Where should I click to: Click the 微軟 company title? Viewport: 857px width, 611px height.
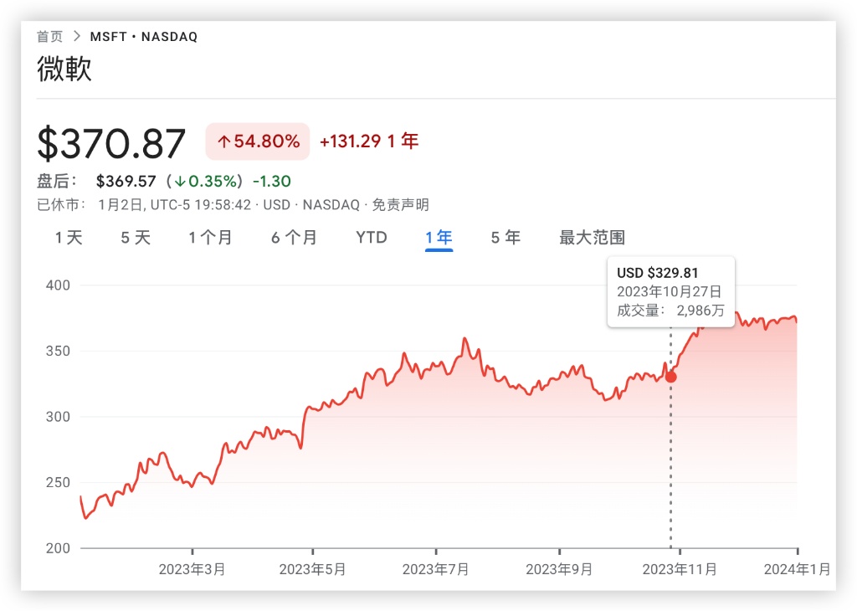point(64,69)
